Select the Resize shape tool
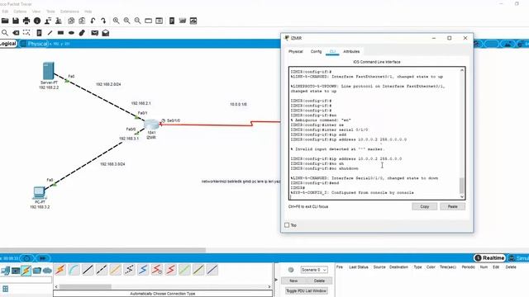 click(26, 33)
